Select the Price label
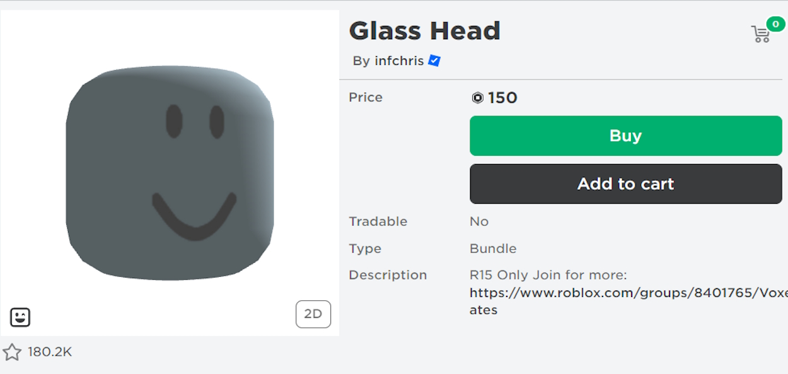Viewport: 788px width, 374px height. coord(365,97)
